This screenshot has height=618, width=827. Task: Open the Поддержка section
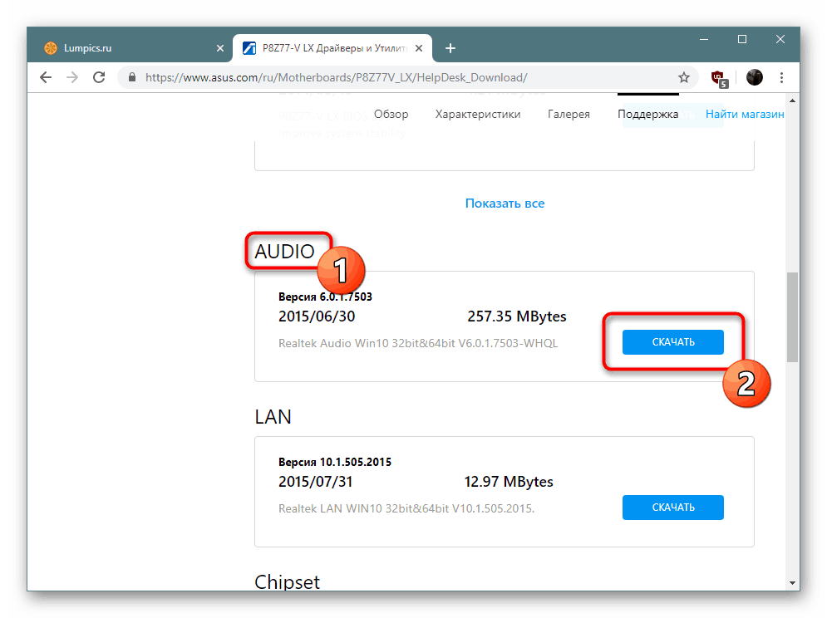647,115
